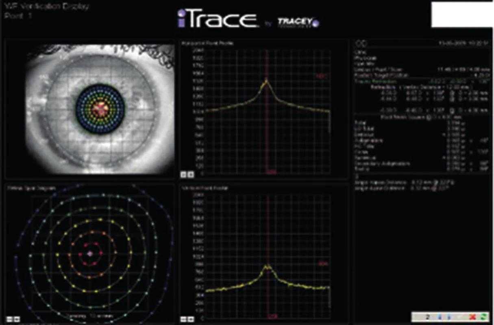Select the 'WF Verification Display' title text
This screenshot has height=325, width=494.
pyautogui.click(x=46, y=7)
